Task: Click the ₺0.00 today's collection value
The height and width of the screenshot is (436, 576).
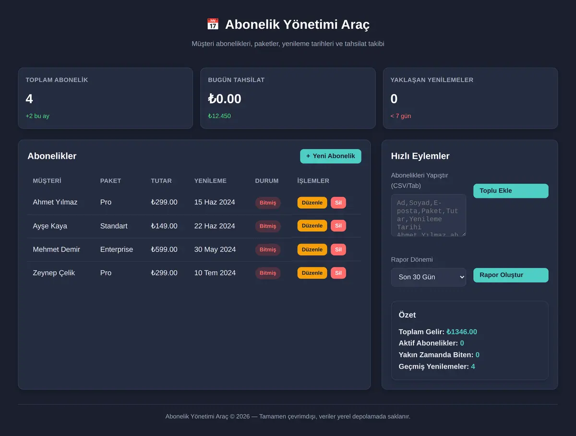Action: [225, 99]
